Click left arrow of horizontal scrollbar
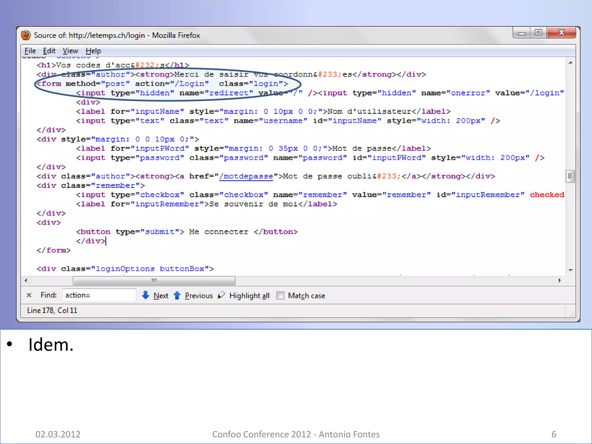Screen dimensions: 592x444 pyautogui.click(x=26, y=280)
